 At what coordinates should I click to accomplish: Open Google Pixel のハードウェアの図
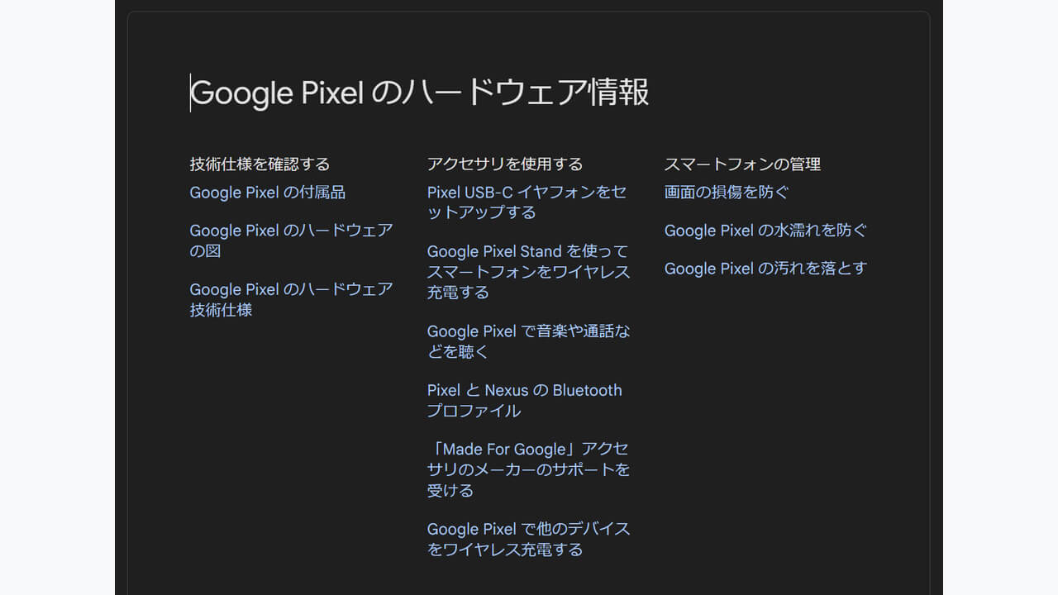pyautogui.click(x=290, y=240)
